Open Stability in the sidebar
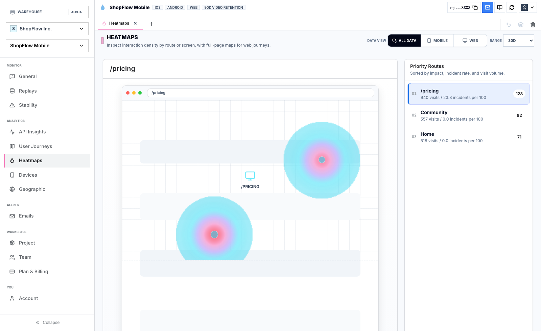541x331 pixels. point(47,105)
